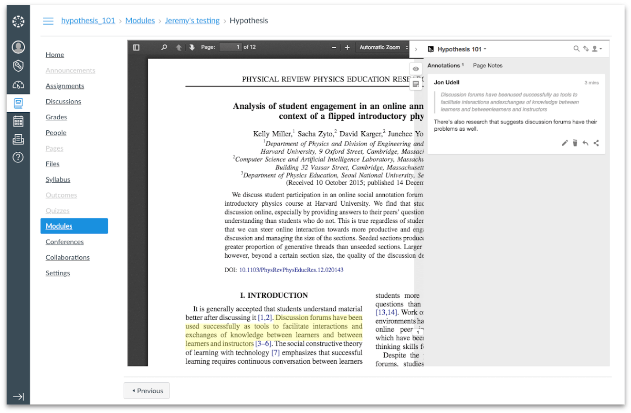631x413 pixels.
Task: Toggle highlight visibility eye icon
Action: click(x=416, y=69)
